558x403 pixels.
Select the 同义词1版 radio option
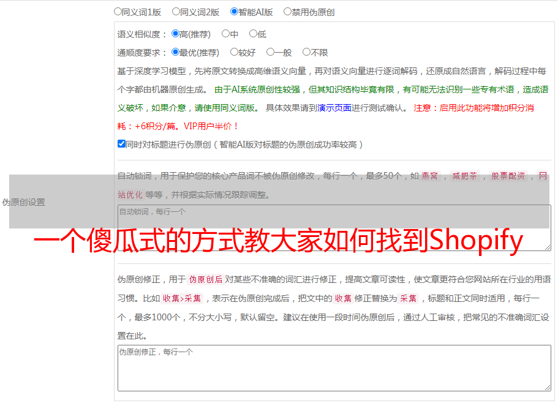(x=118, y=12)
